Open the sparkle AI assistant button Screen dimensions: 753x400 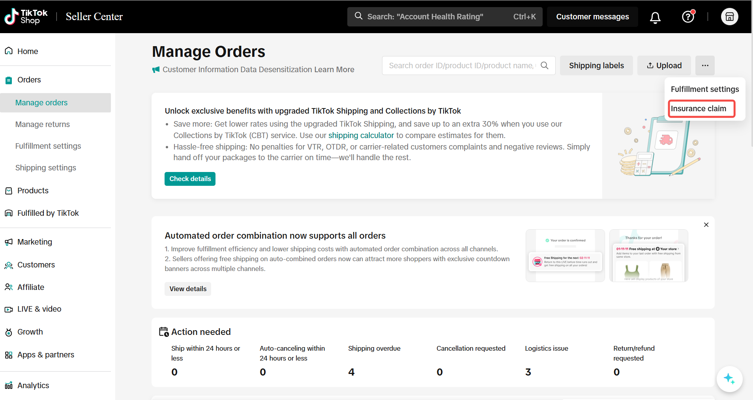pyautogui.click(x=729, y=379)
